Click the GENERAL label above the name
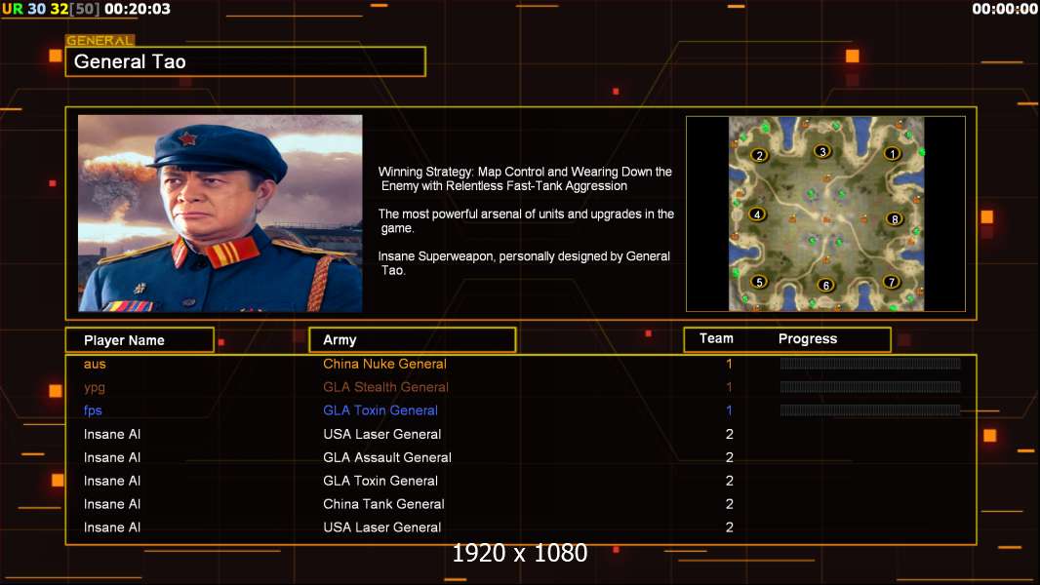The image size is (1040, 585). pyautogui.click(x=100, y=40)
